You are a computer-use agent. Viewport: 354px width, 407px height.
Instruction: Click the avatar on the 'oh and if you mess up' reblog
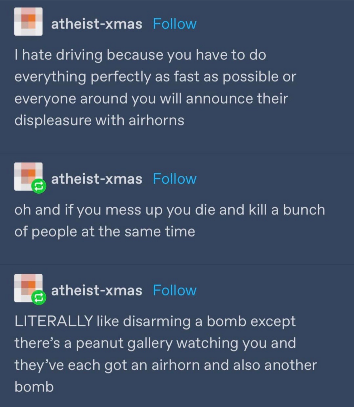[28, 176]
